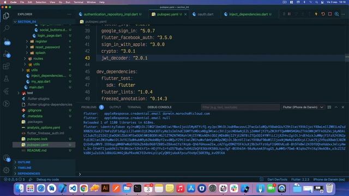Open my_app.dart in Explorer
This screenshot has width=349, height=196.
41,82
